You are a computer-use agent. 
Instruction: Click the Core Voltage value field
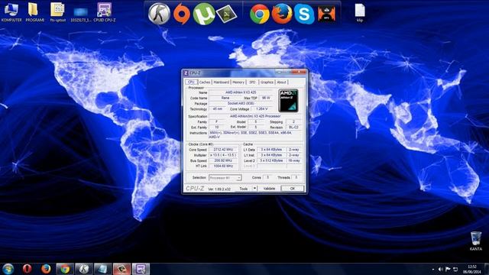pyautogui.click(x=261, y=109)
